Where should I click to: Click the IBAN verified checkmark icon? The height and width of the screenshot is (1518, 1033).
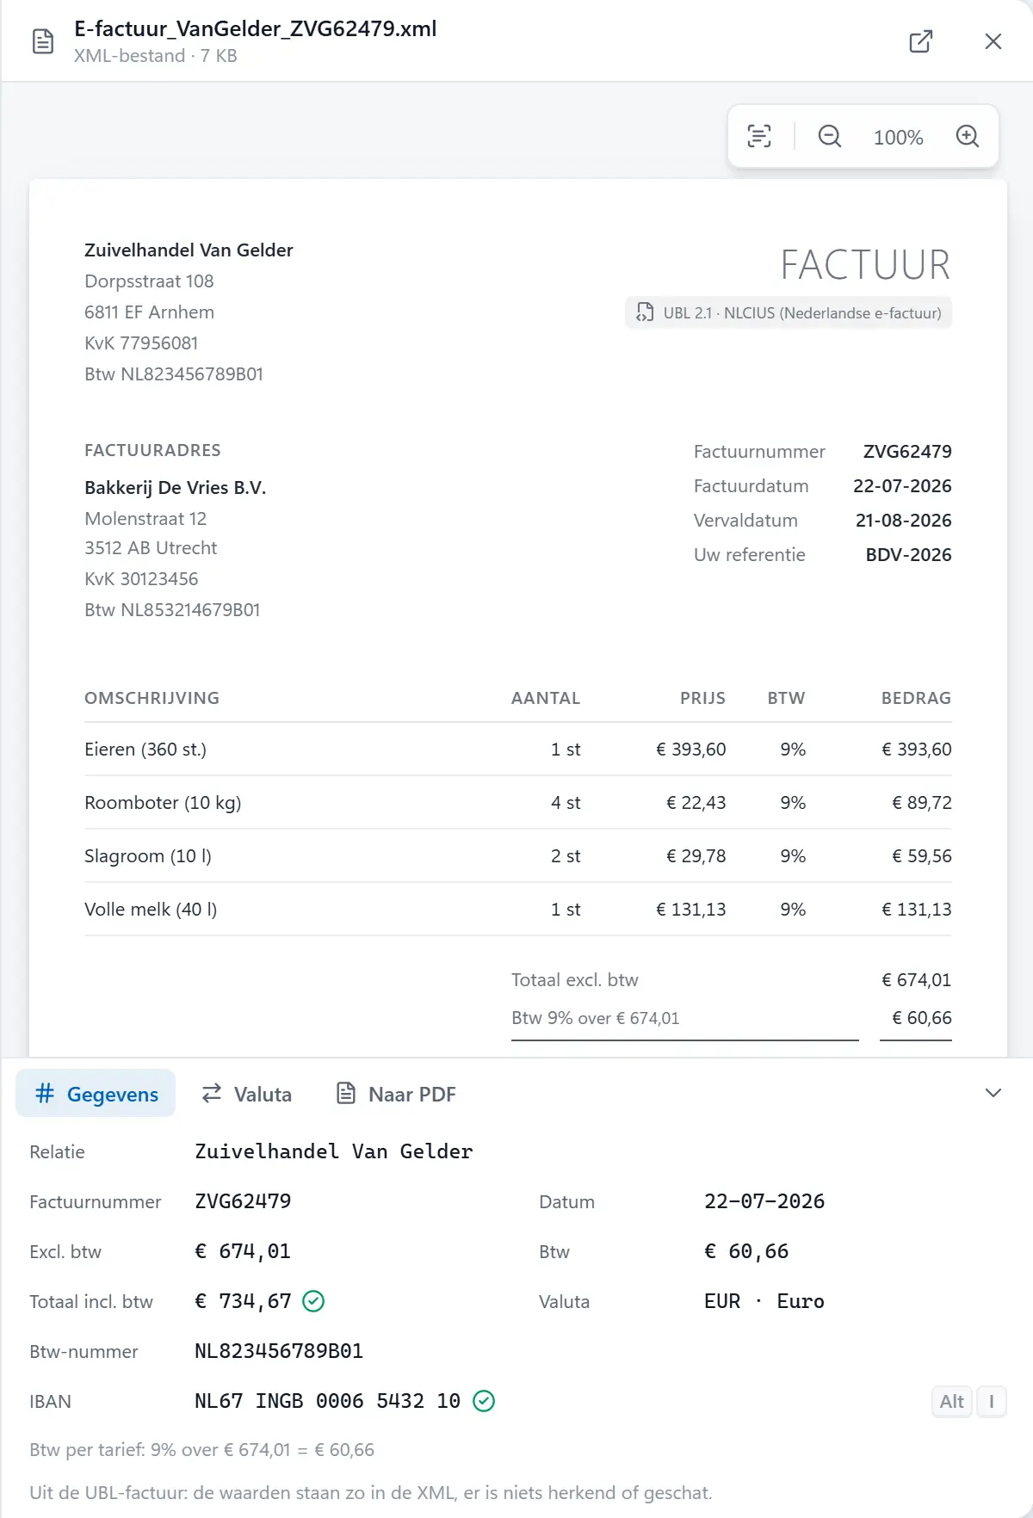484,1401
